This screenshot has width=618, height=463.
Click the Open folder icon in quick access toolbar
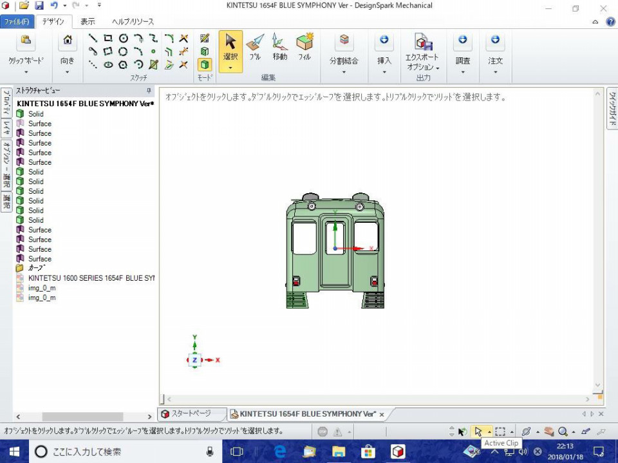(24, 6)
